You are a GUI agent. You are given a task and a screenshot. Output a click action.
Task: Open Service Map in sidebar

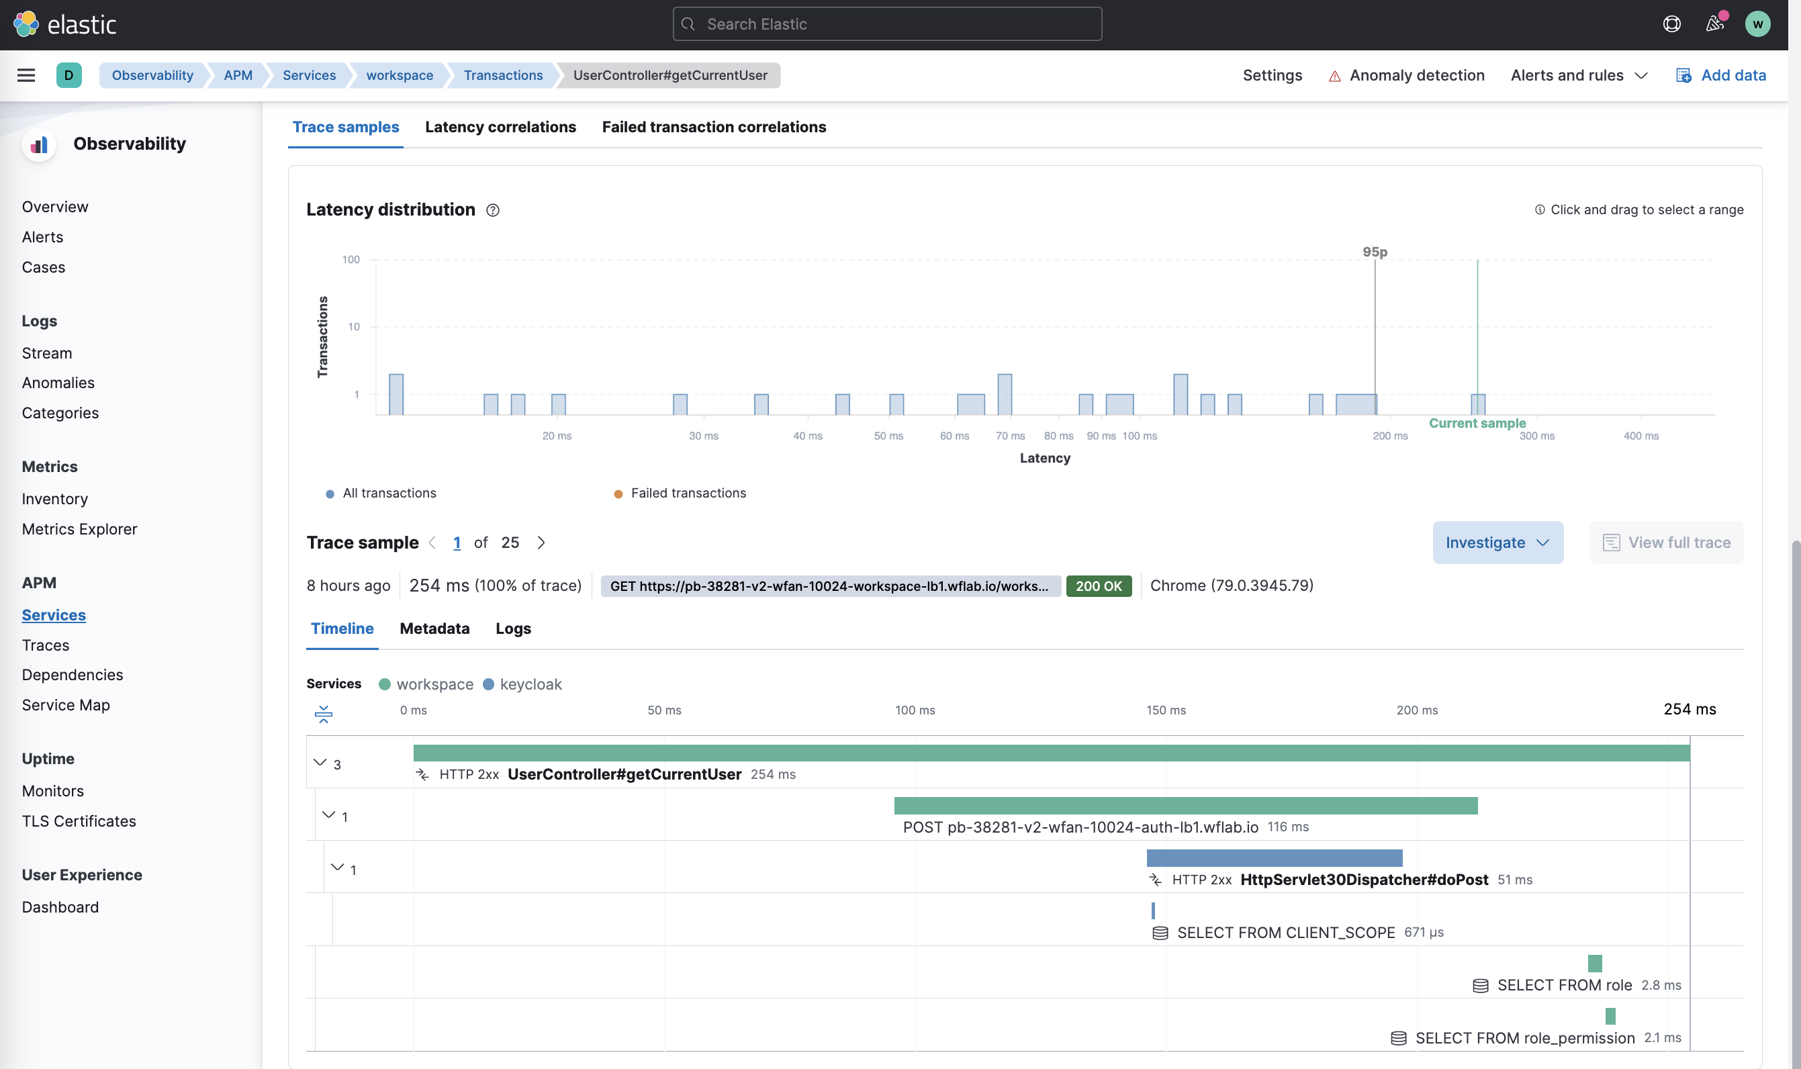coord(66,705)
